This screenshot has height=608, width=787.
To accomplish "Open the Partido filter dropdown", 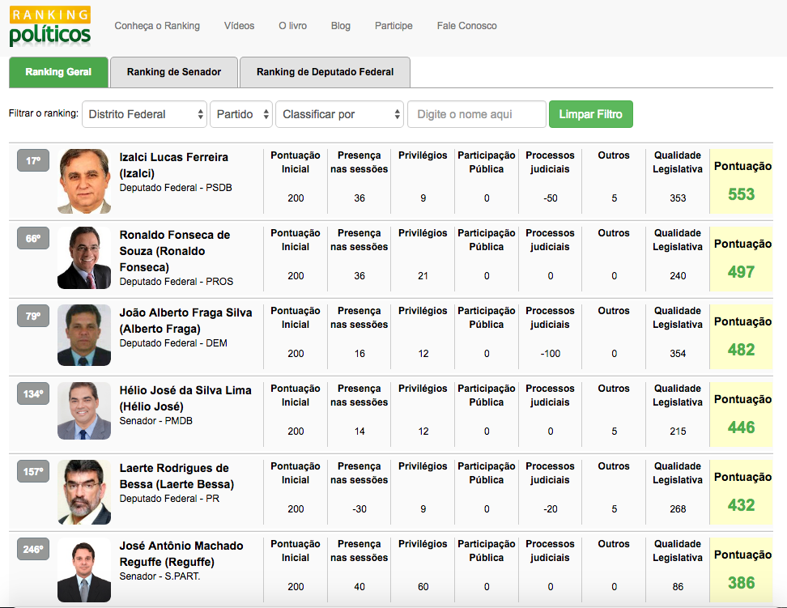I will point(241,114).
